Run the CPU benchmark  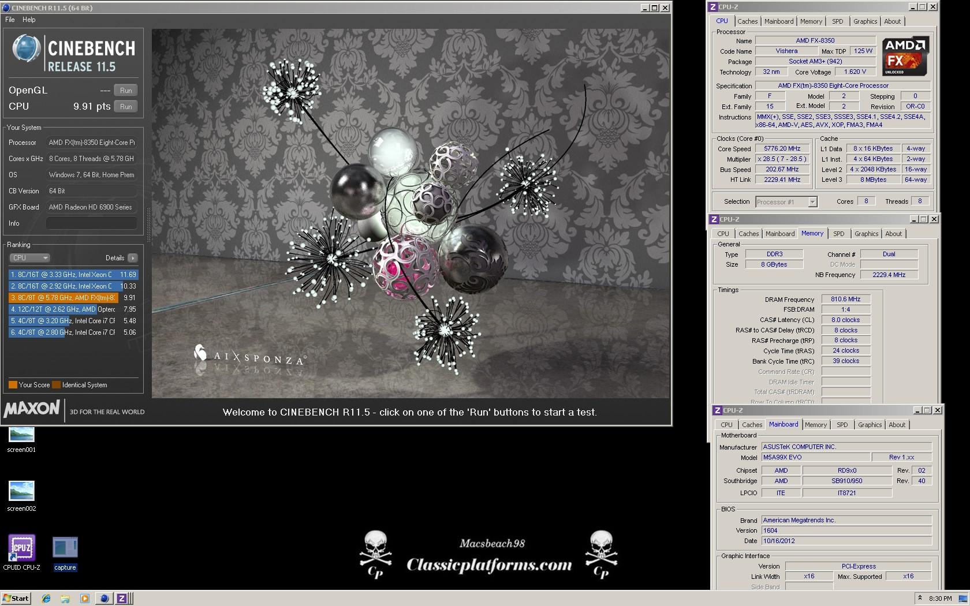click(x=126, y=107)
